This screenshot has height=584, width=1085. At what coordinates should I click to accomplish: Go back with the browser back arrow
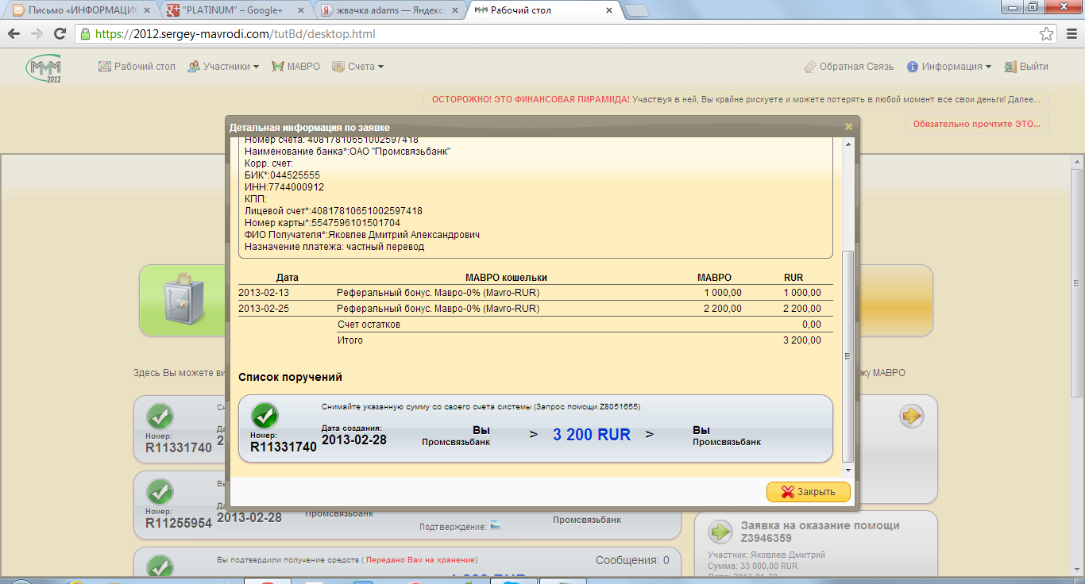pyautogui.click(x=14, y=34)
